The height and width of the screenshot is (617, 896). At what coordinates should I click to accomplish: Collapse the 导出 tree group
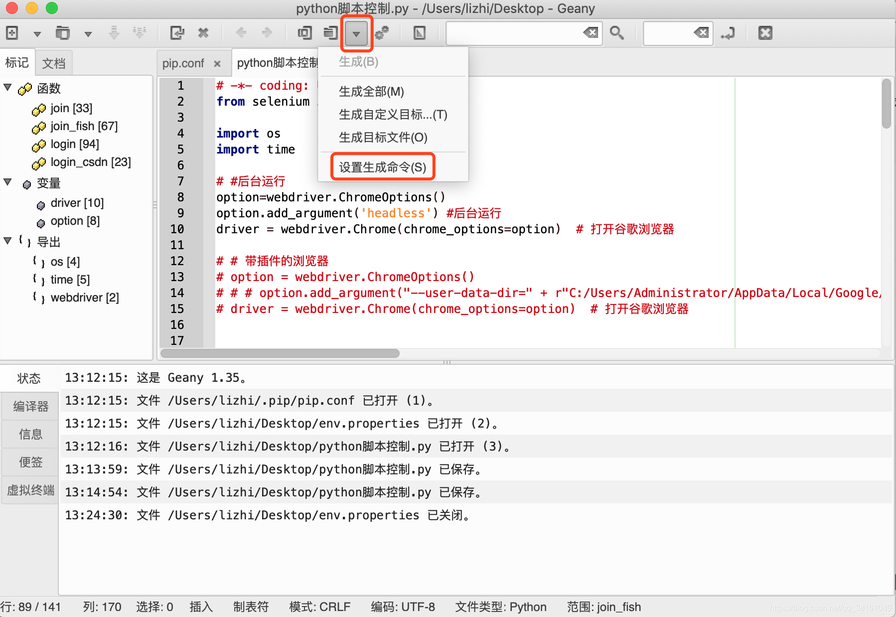click(x=7, y=241)
